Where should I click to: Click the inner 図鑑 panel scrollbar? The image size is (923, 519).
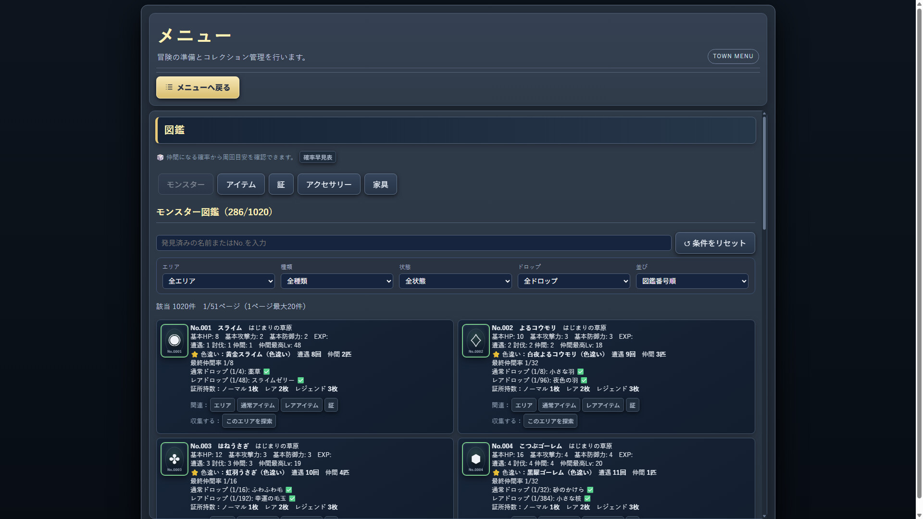click(764, 173)
